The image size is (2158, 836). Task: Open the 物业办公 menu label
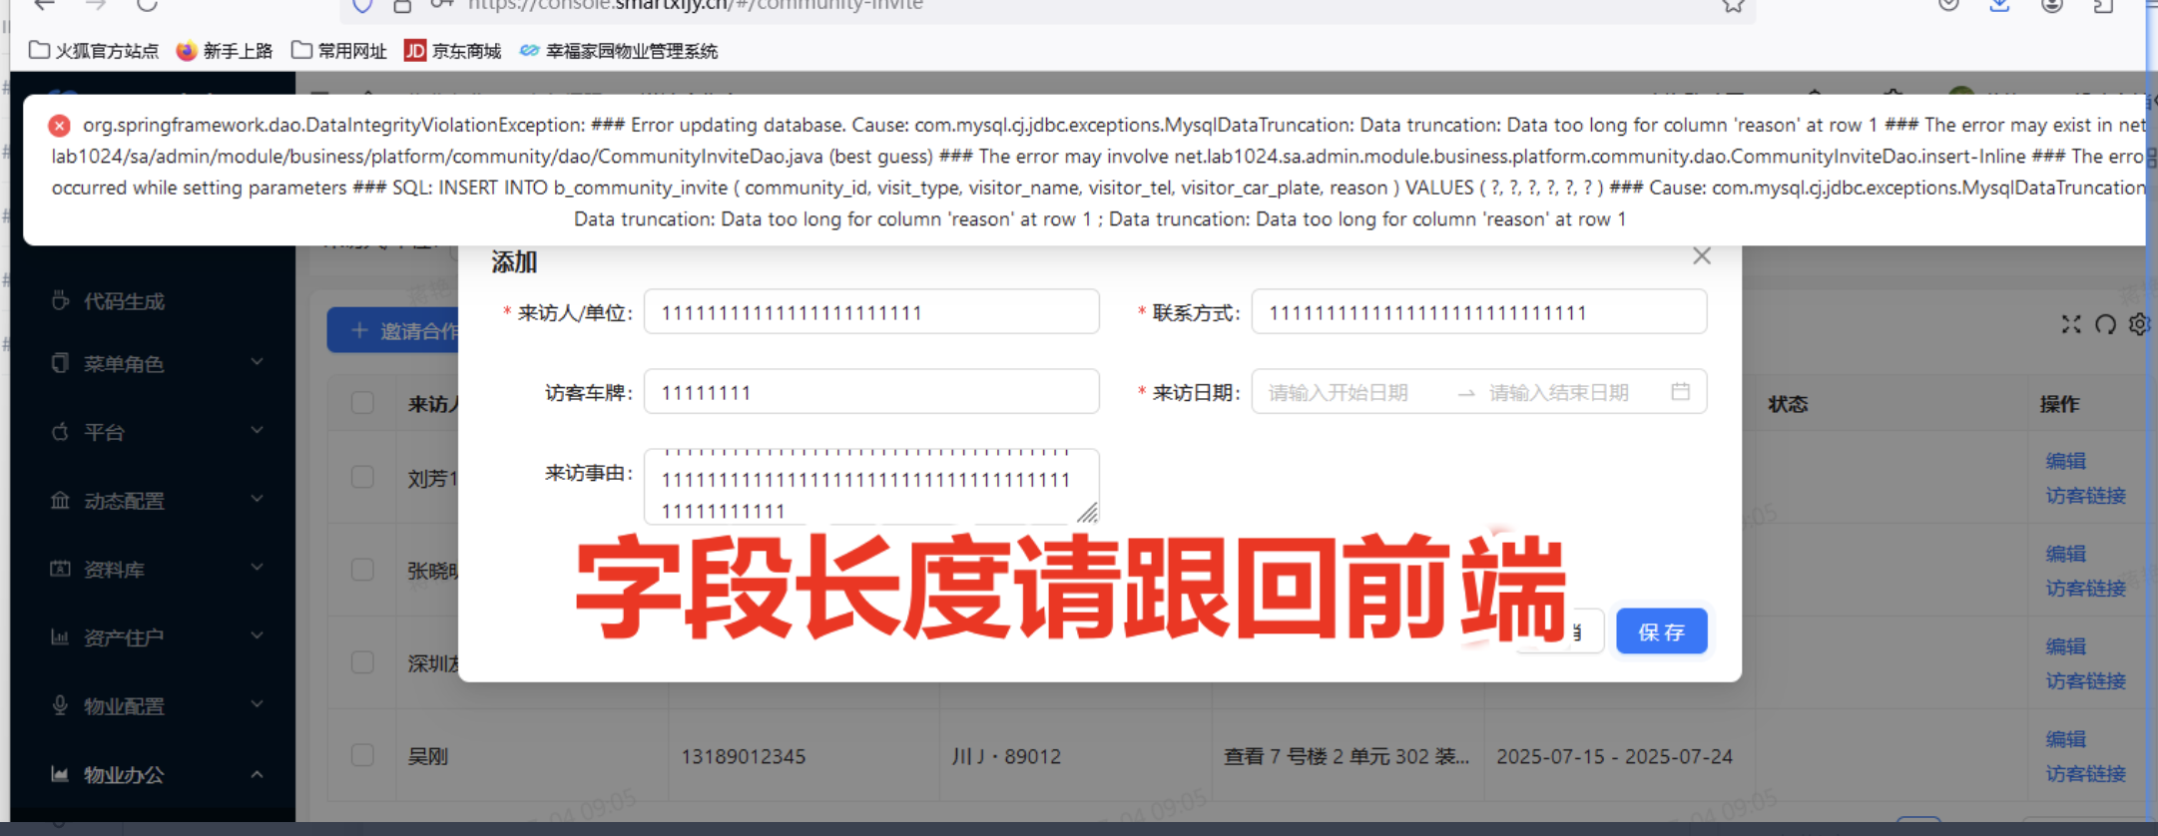click(124, 775)
